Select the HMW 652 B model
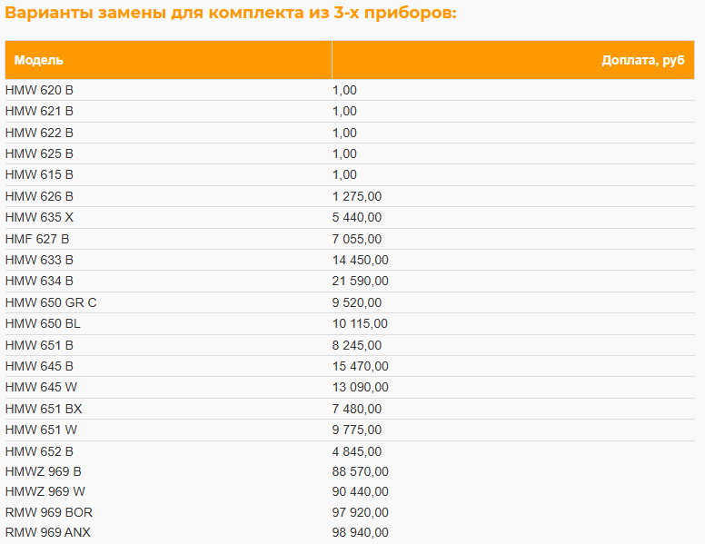705x544 pixels. point(39,451)
